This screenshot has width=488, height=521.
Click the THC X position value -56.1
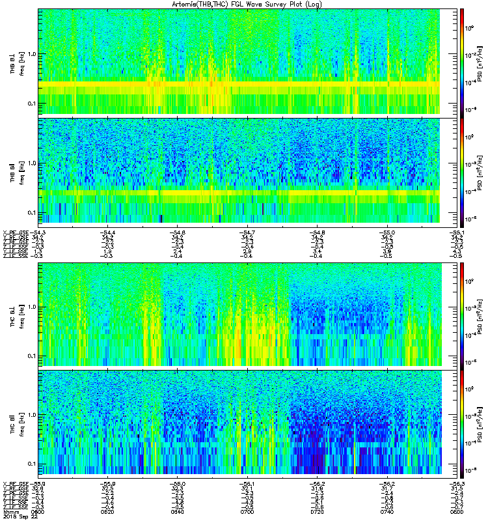tap(247, 484)
